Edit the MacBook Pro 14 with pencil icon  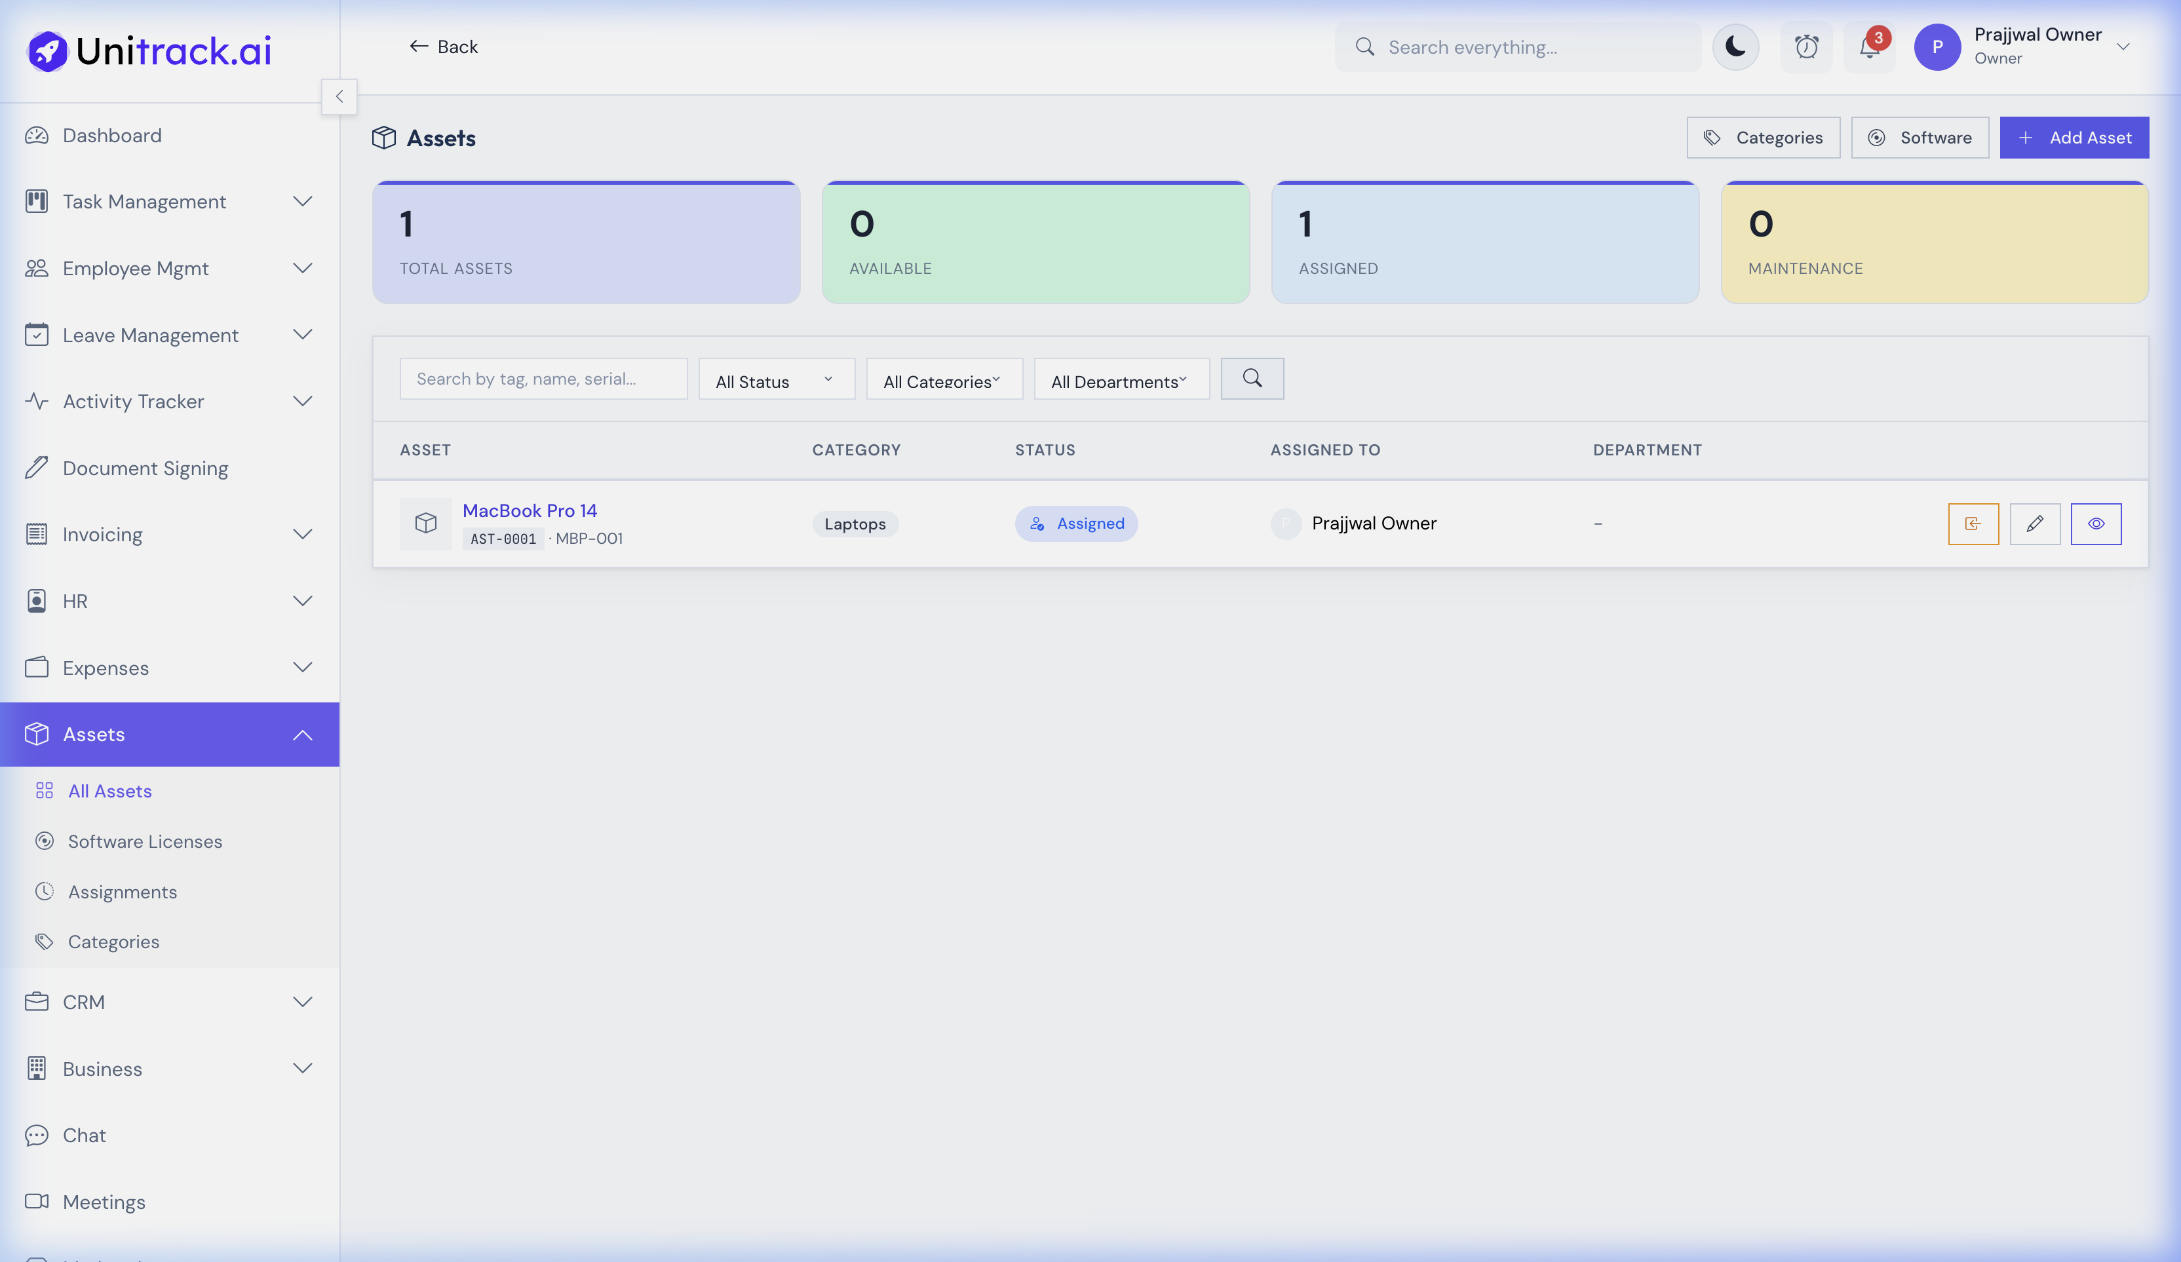pyautogui.click(x=2035, y=524)
